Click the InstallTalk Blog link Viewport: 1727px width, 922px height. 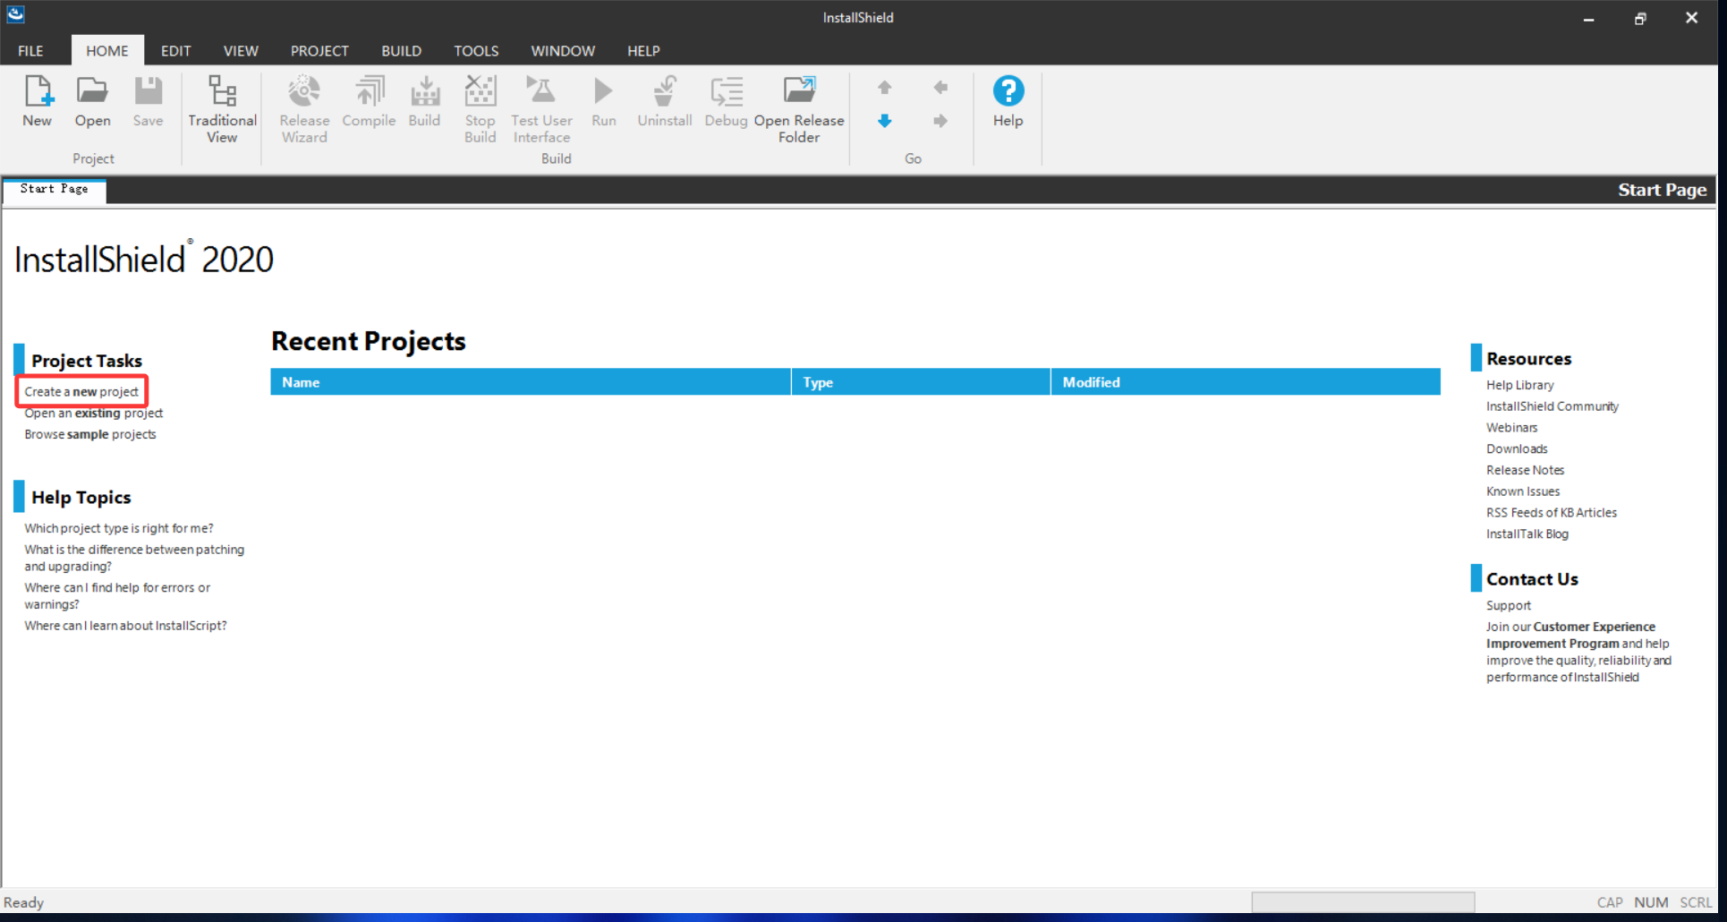coord(1527,534)
